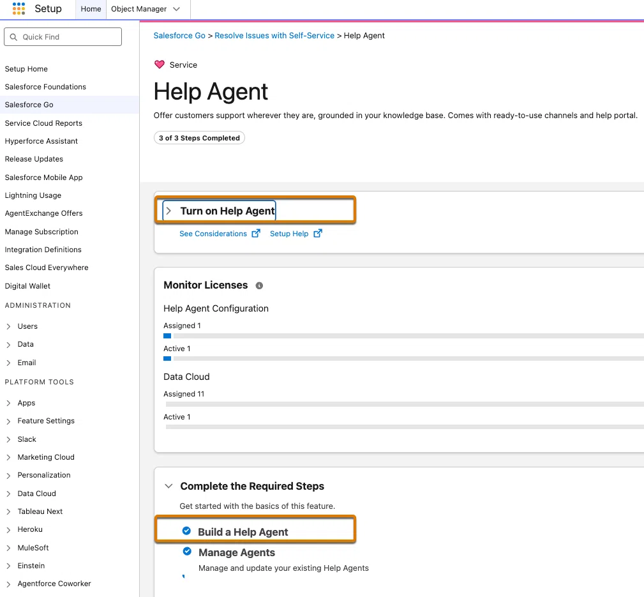Click the pink heart Service icon

160,64
